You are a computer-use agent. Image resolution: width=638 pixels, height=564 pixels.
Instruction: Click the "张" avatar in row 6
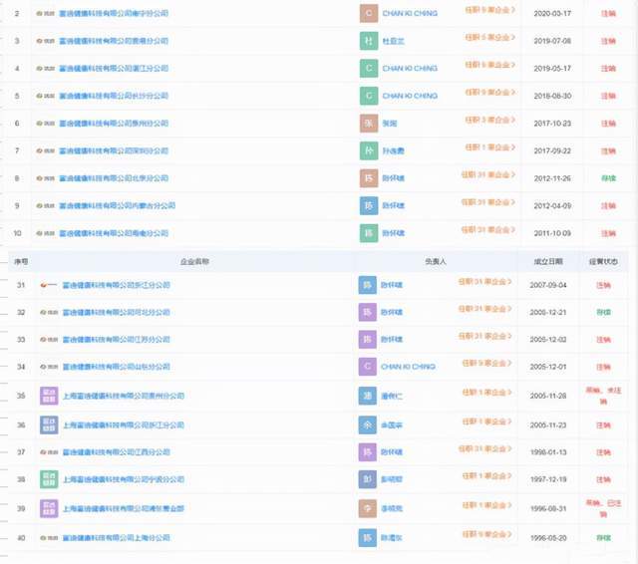click(369, 123)
